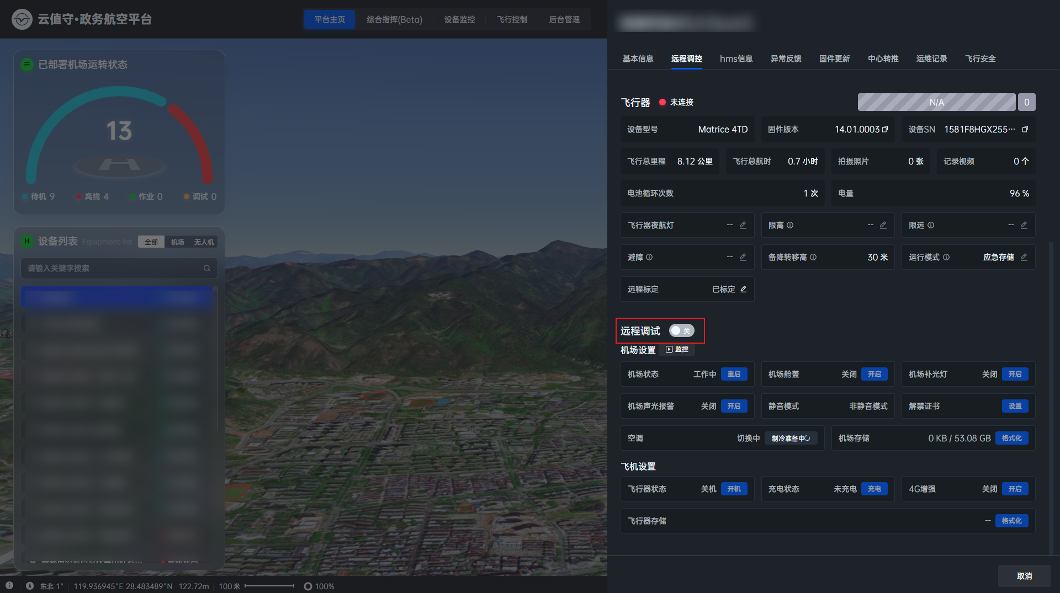The width and height of the screenshot is (1060, 593).
Task: Click the N/A striped progress bar
Action: [x=936, y=102]
